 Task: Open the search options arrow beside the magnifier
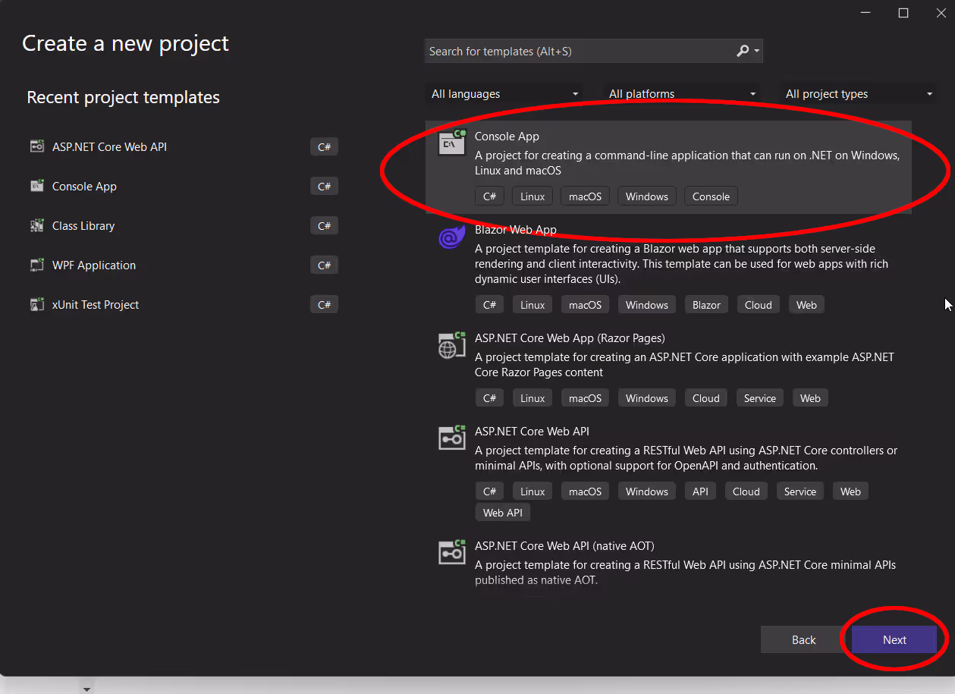click(x=756, y=52)
